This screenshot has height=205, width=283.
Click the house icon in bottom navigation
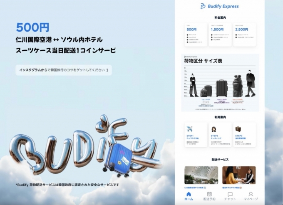[189, 194]
